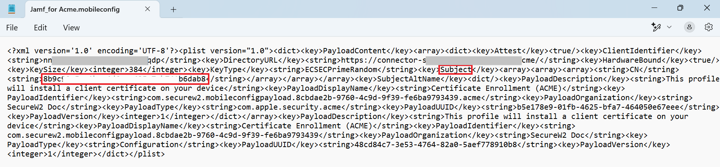Open the account profile icon
The width and height of the screenshot is (720, 167).
pyautogui.click(x=689, y=27)
